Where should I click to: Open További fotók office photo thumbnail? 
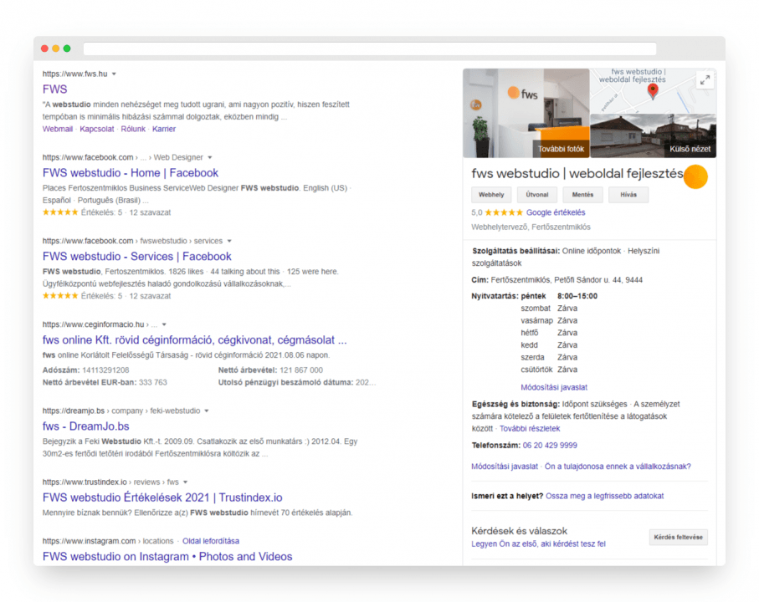pos(526,113)
